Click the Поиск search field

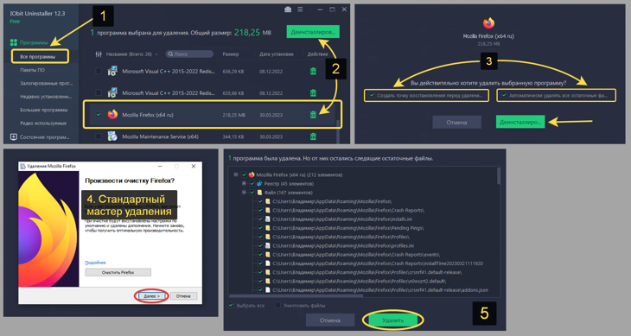[x=189, y=54]
